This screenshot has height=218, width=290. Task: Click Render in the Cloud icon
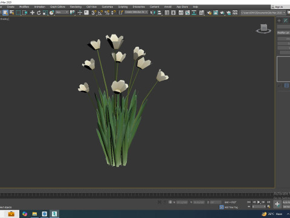pyautogui.click(x=228, y=13)
